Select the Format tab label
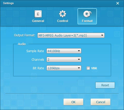The height and width of the screenshot is (110, 124). 87,21
